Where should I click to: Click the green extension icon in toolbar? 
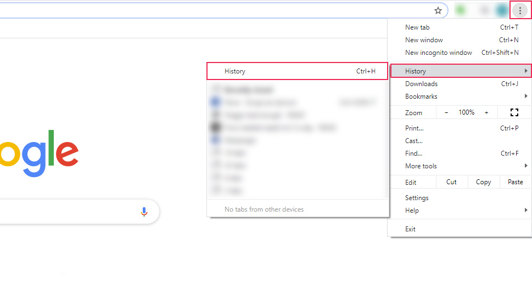(461, 10)
